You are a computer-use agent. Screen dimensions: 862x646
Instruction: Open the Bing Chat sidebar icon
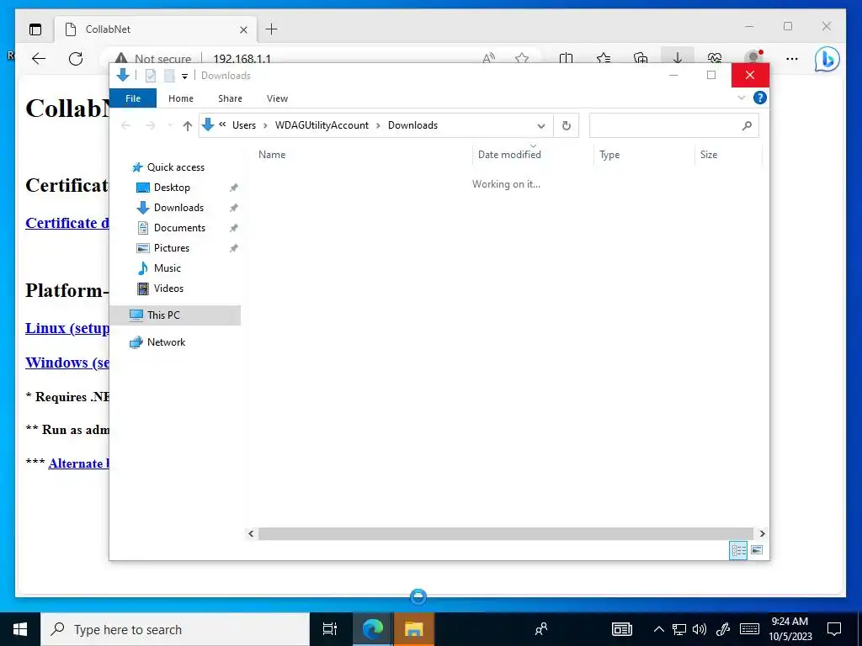point(827,59)
